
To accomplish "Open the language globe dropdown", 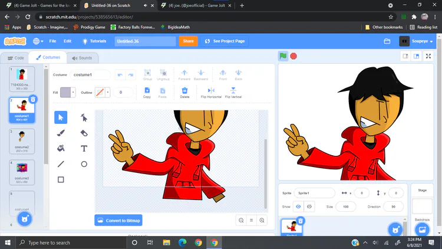I will (x=38, y=41).
